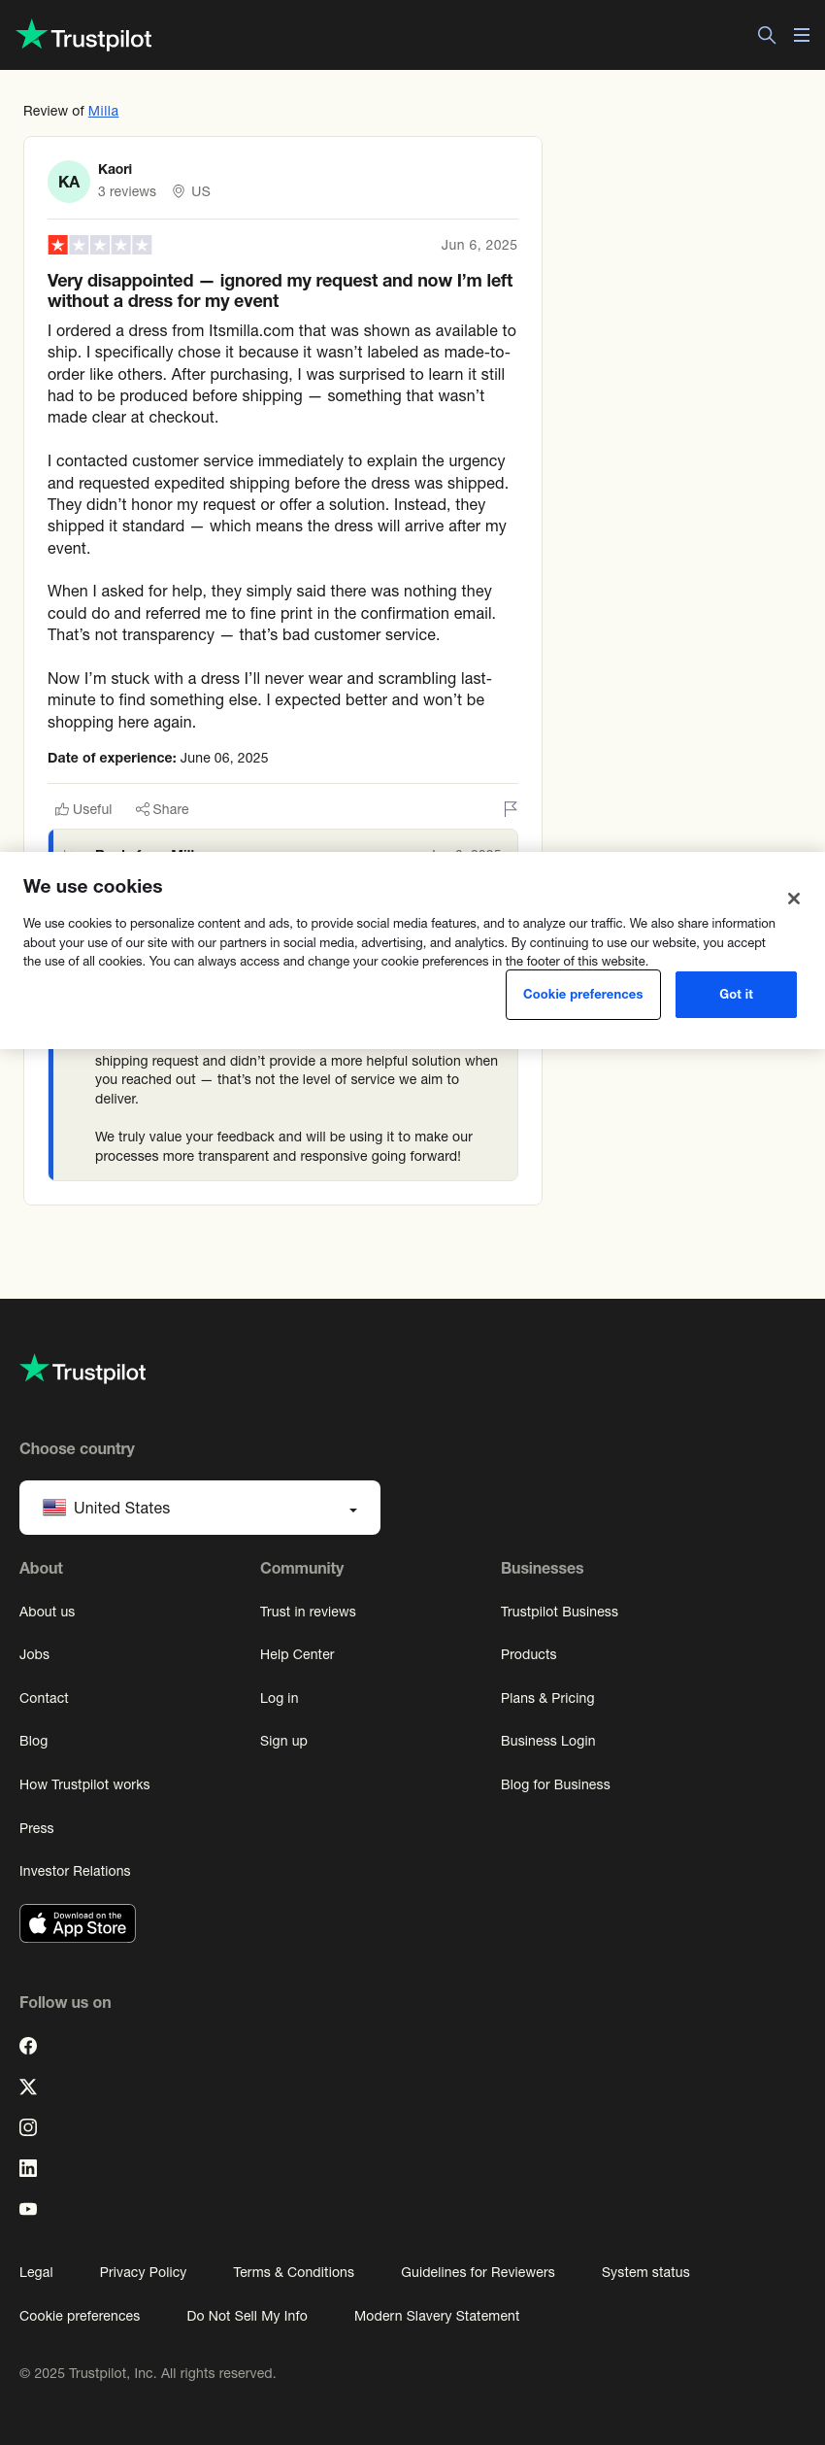The width and height of the screenshot is (825, 2445).
Task: Open About us footer link
Action: (48, 1612)
